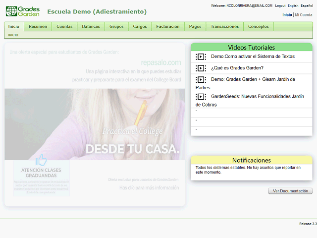The image size is (317, 238).
Task: Switch language to English
Action: click(x=293, y=5)
